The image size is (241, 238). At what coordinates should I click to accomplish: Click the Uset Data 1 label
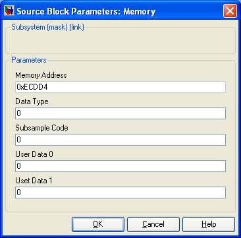(34, 181)
